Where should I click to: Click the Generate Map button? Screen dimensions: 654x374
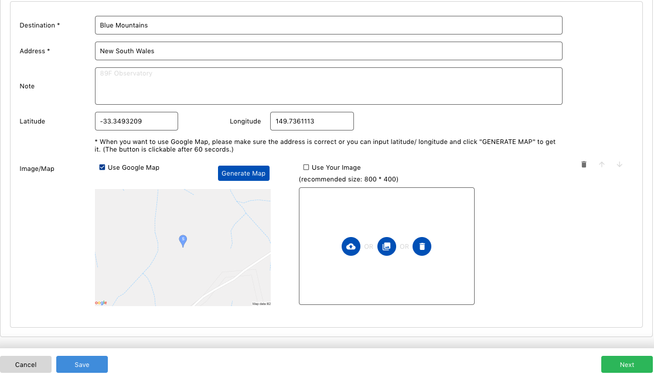point(244,173)
